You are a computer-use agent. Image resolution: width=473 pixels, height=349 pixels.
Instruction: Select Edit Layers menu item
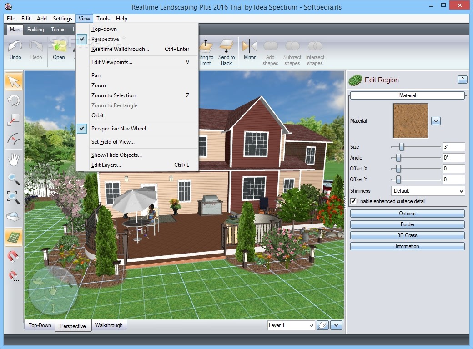[137, 165]
